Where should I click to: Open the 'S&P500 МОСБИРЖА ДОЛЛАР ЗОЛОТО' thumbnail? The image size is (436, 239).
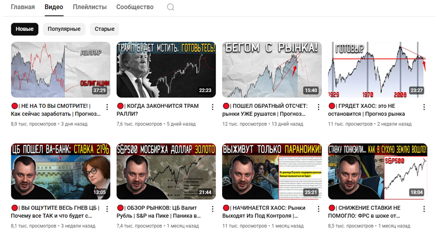pyautogui.click(x=166, y=171)
